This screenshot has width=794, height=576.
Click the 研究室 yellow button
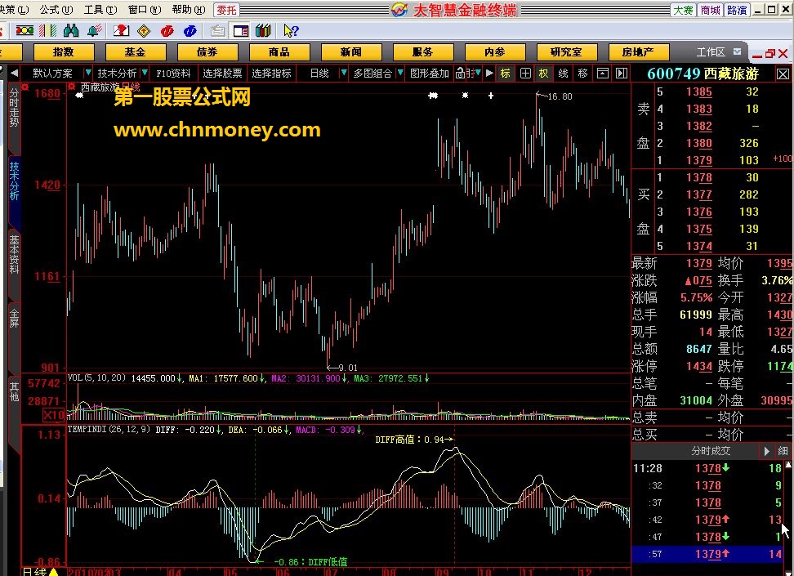(567, 51)
